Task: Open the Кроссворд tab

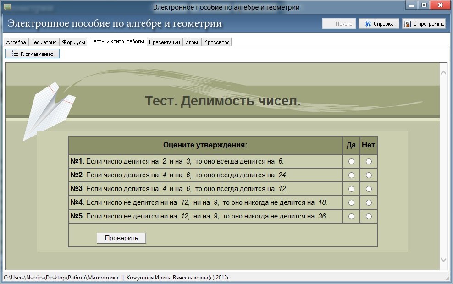Action: point(217,42)
